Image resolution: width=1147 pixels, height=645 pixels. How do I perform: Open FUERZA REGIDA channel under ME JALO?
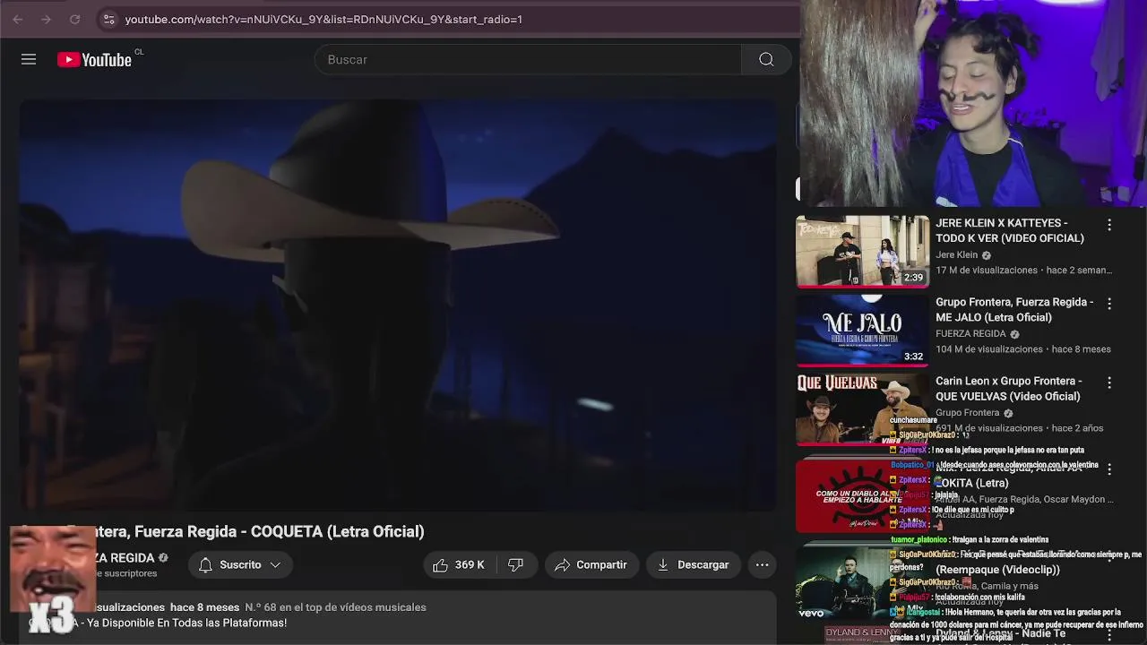pos(970,334)
